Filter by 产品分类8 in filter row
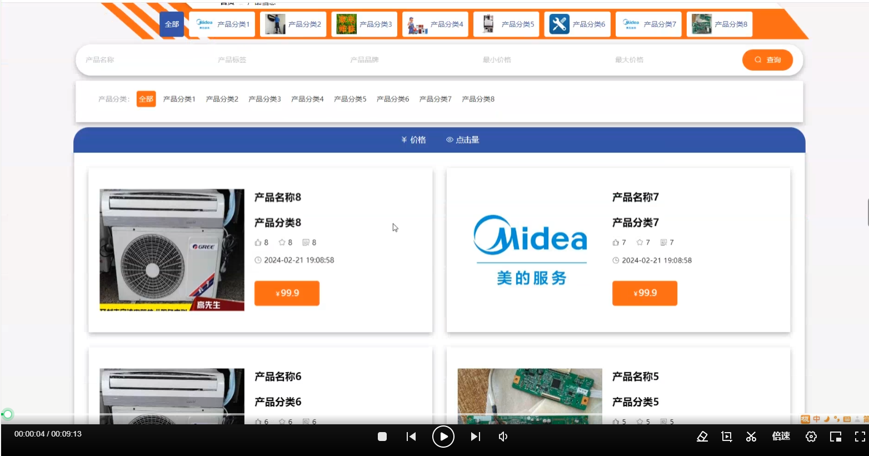The width and height of the screenshot is (869, 456). 478,99
